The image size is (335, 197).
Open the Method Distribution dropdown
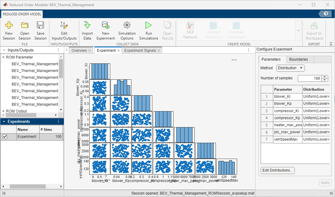(x=290, y=68)
